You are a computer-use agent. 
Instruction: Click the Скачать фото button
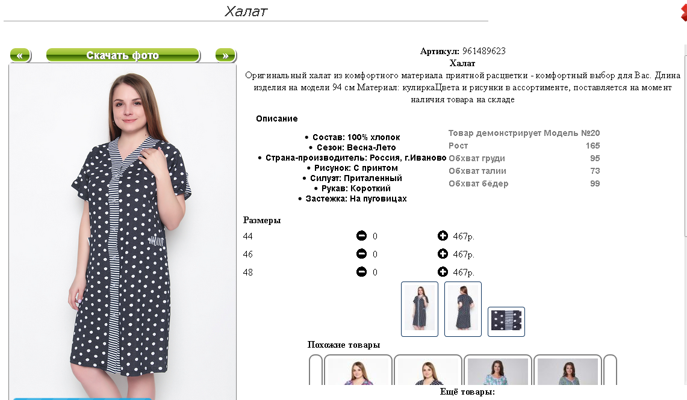[x=123, y=55]
